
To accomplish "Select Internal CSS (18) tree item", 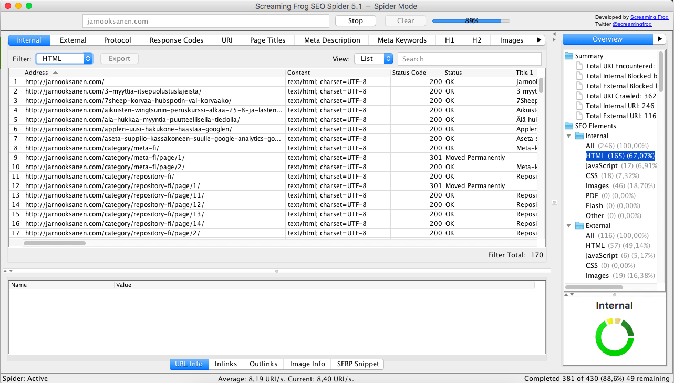I will click(x=614, y=175).
